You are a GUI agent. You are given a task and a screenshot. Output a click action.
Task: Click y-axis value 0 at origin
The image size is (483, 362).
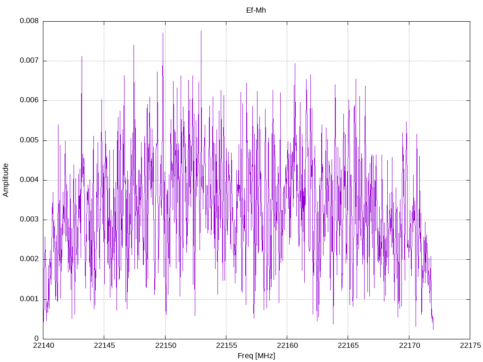(37, 338)
